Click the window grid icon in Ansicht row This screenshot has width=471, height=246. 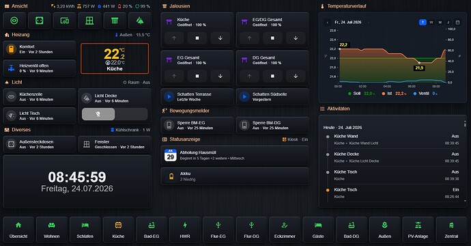pos(89,20)
